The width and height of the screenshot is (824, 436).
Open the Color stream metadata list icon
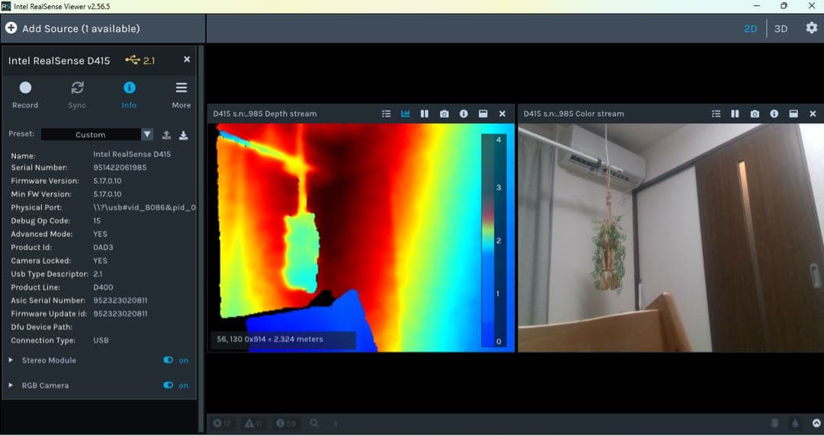click(716, 114)
